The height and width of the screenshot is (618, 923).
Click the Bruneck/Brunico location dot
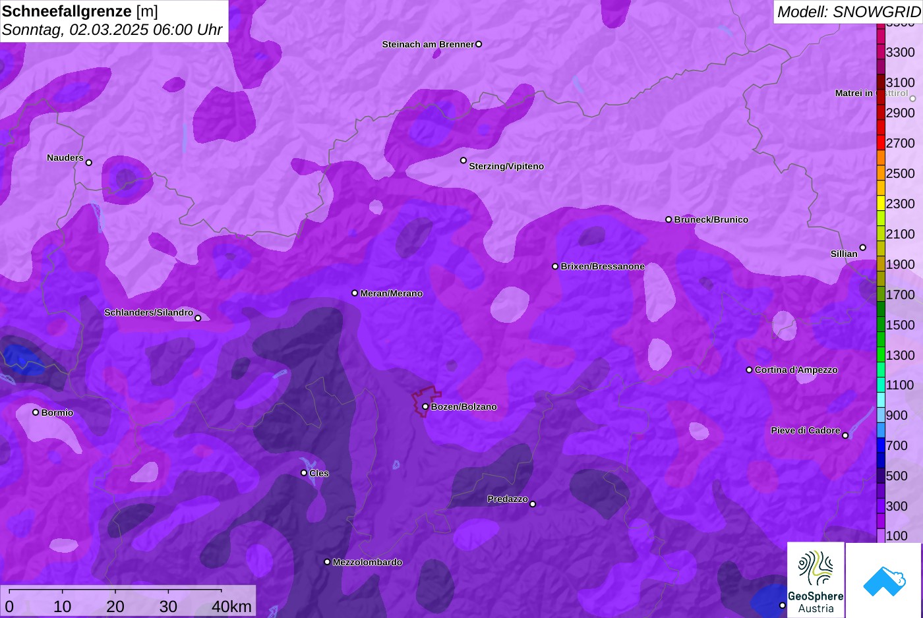click(669, 219)
